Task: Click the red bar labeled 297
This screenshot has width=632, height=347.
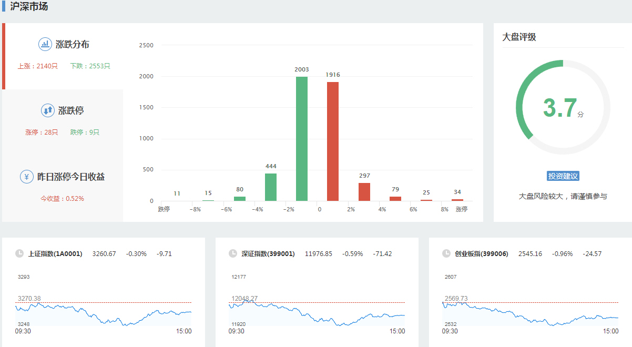Action: click(x=364, y=192)
